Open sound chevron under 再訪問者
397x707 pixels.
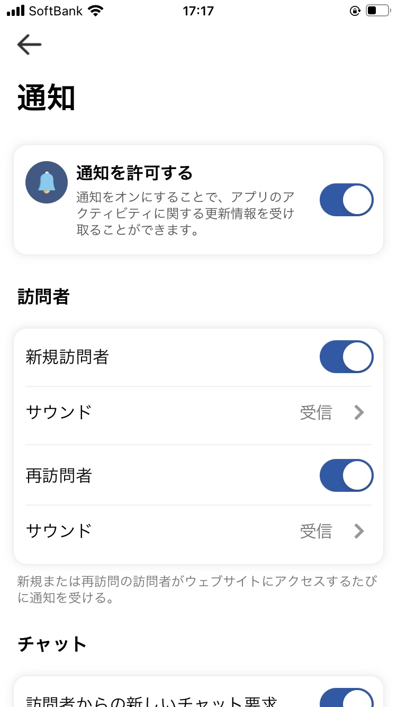click(359, 531)
